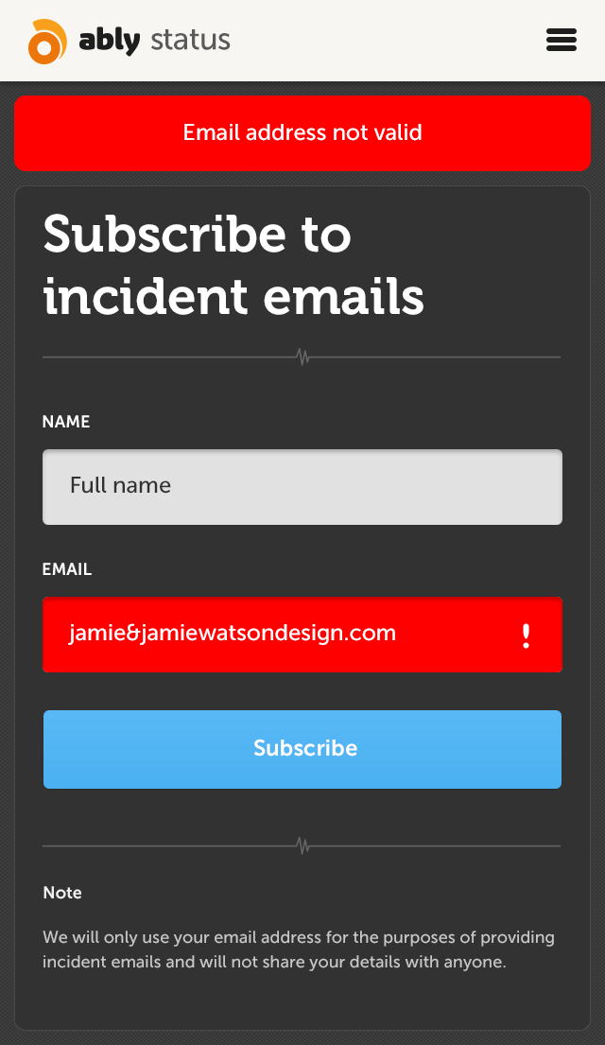
Task: Click the "Subscribe to" heading line
Action: click(x=197, y=235)
